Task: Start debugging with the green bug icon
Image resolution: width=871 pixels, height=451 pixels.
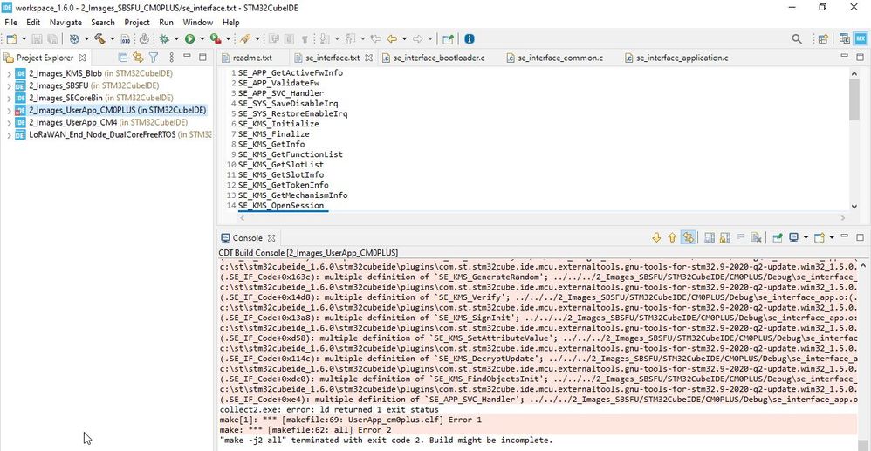Action: 164,39
